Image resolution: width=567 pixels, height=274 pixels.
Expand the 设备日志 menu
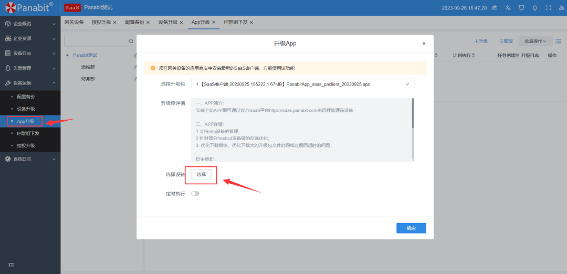(54, 53)
